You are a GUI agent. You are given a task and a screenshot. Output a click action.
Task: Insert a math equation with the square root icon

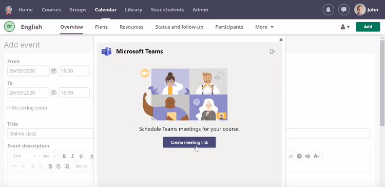[291, 156]
